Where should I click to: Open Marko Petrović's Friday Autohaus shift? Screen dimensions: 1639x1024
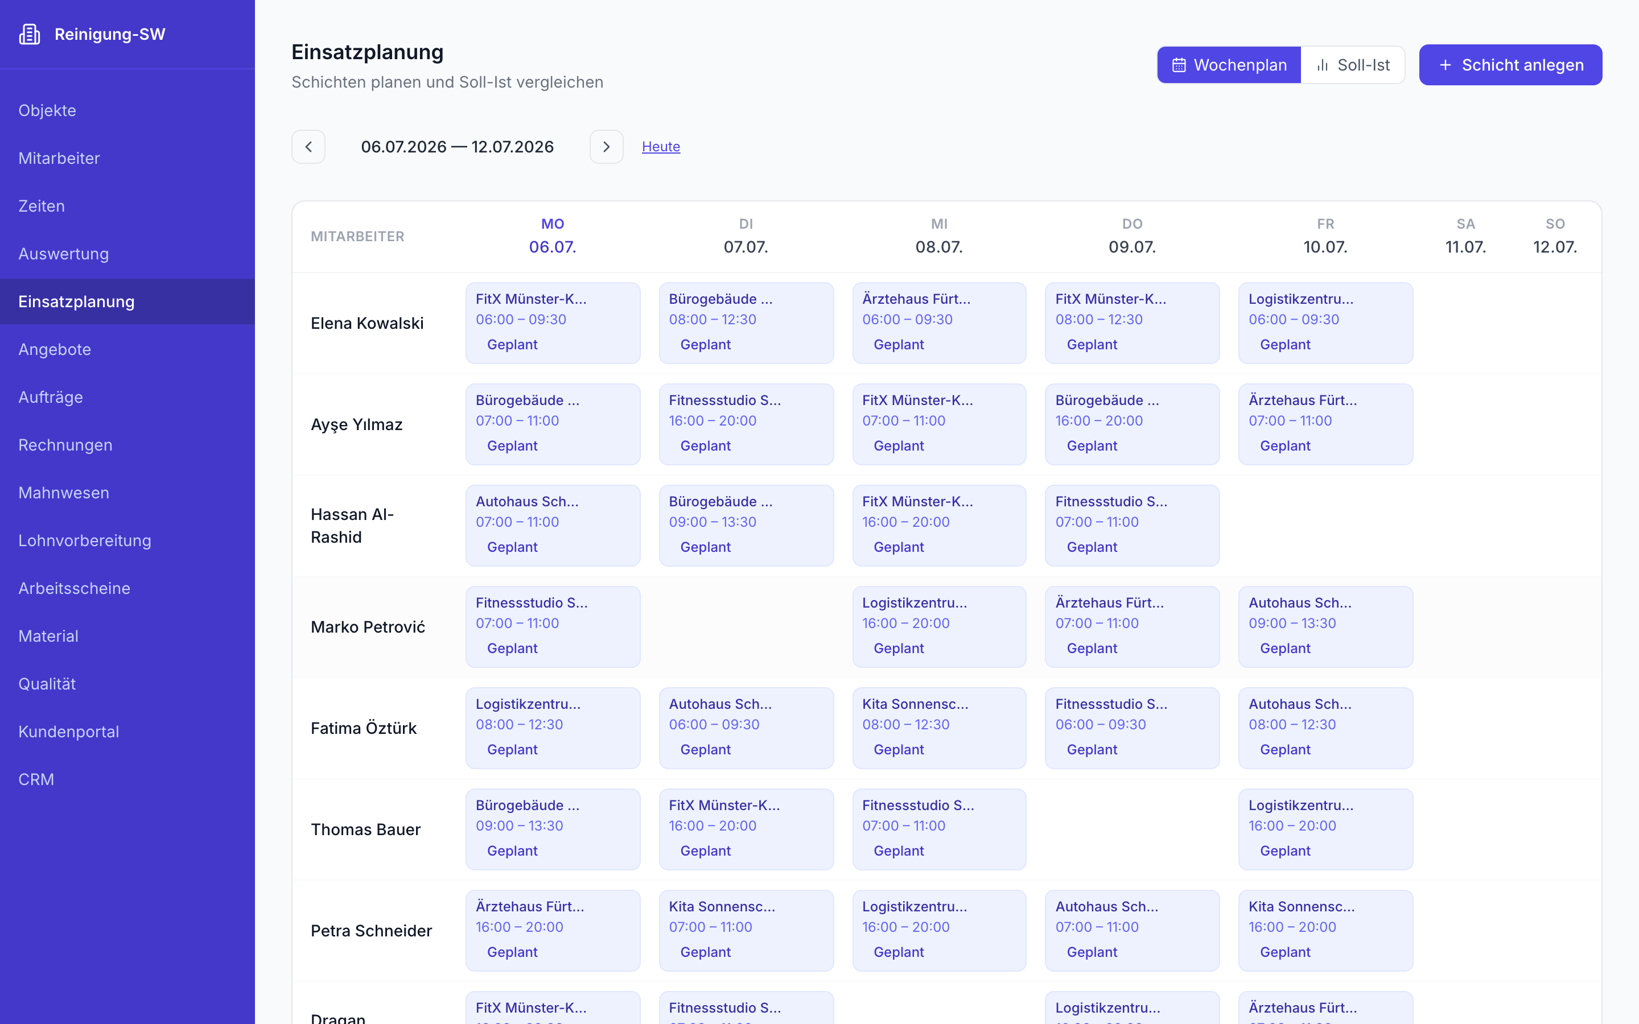coord(1325,627)
